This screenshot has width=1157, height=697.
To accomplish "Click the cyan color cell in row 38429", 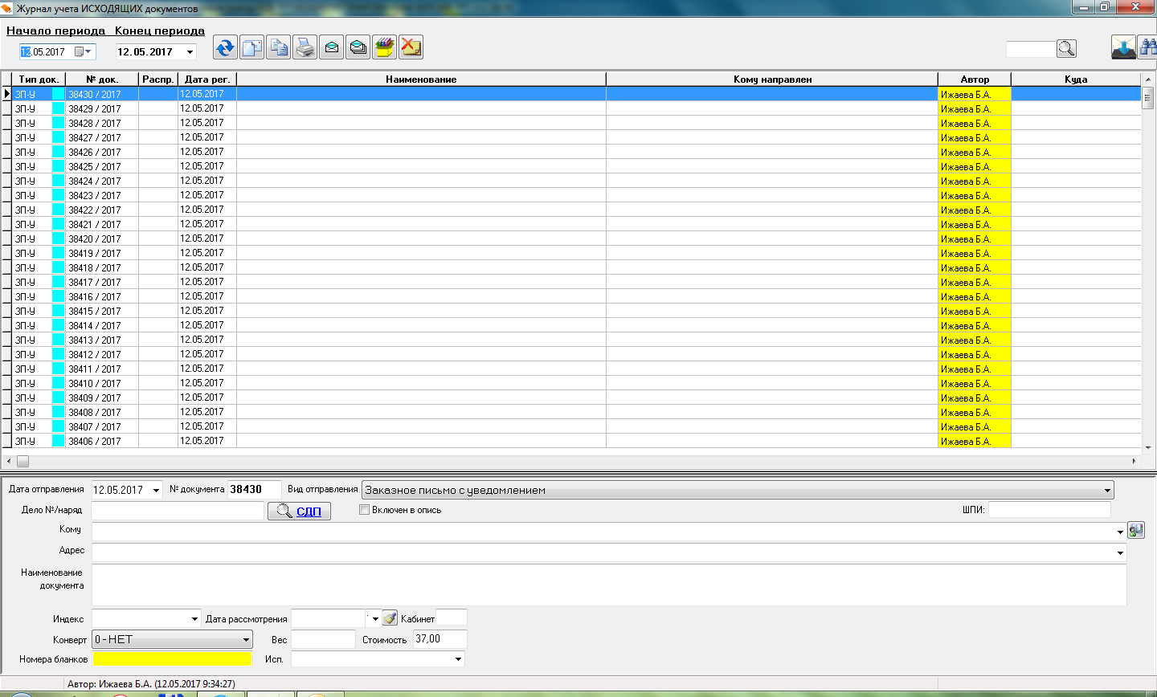I will pyautogui.click(x=58, y=108).
